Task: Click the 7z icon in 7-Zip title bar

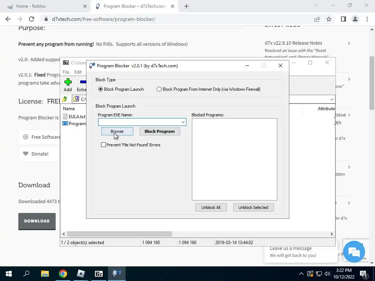Action: coord(66,63)
